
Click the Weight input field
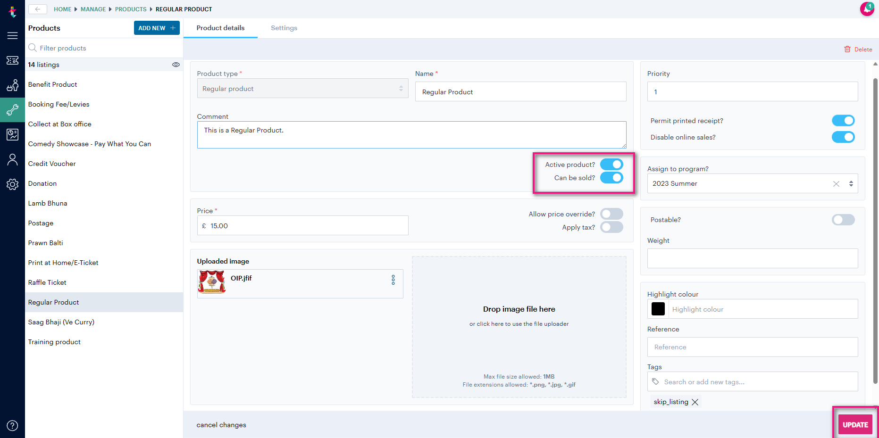(752, 258)
